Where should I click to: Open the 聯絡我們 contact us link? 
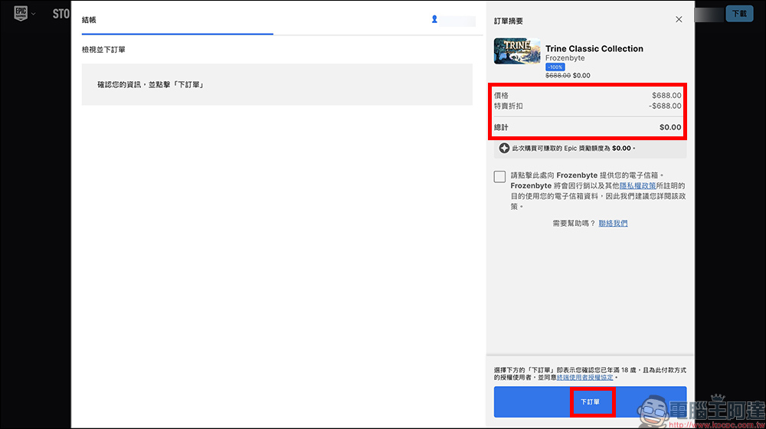[x=613, y=223]
